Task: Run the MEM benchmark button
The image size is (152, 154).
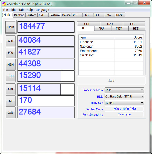Action: 11,65
